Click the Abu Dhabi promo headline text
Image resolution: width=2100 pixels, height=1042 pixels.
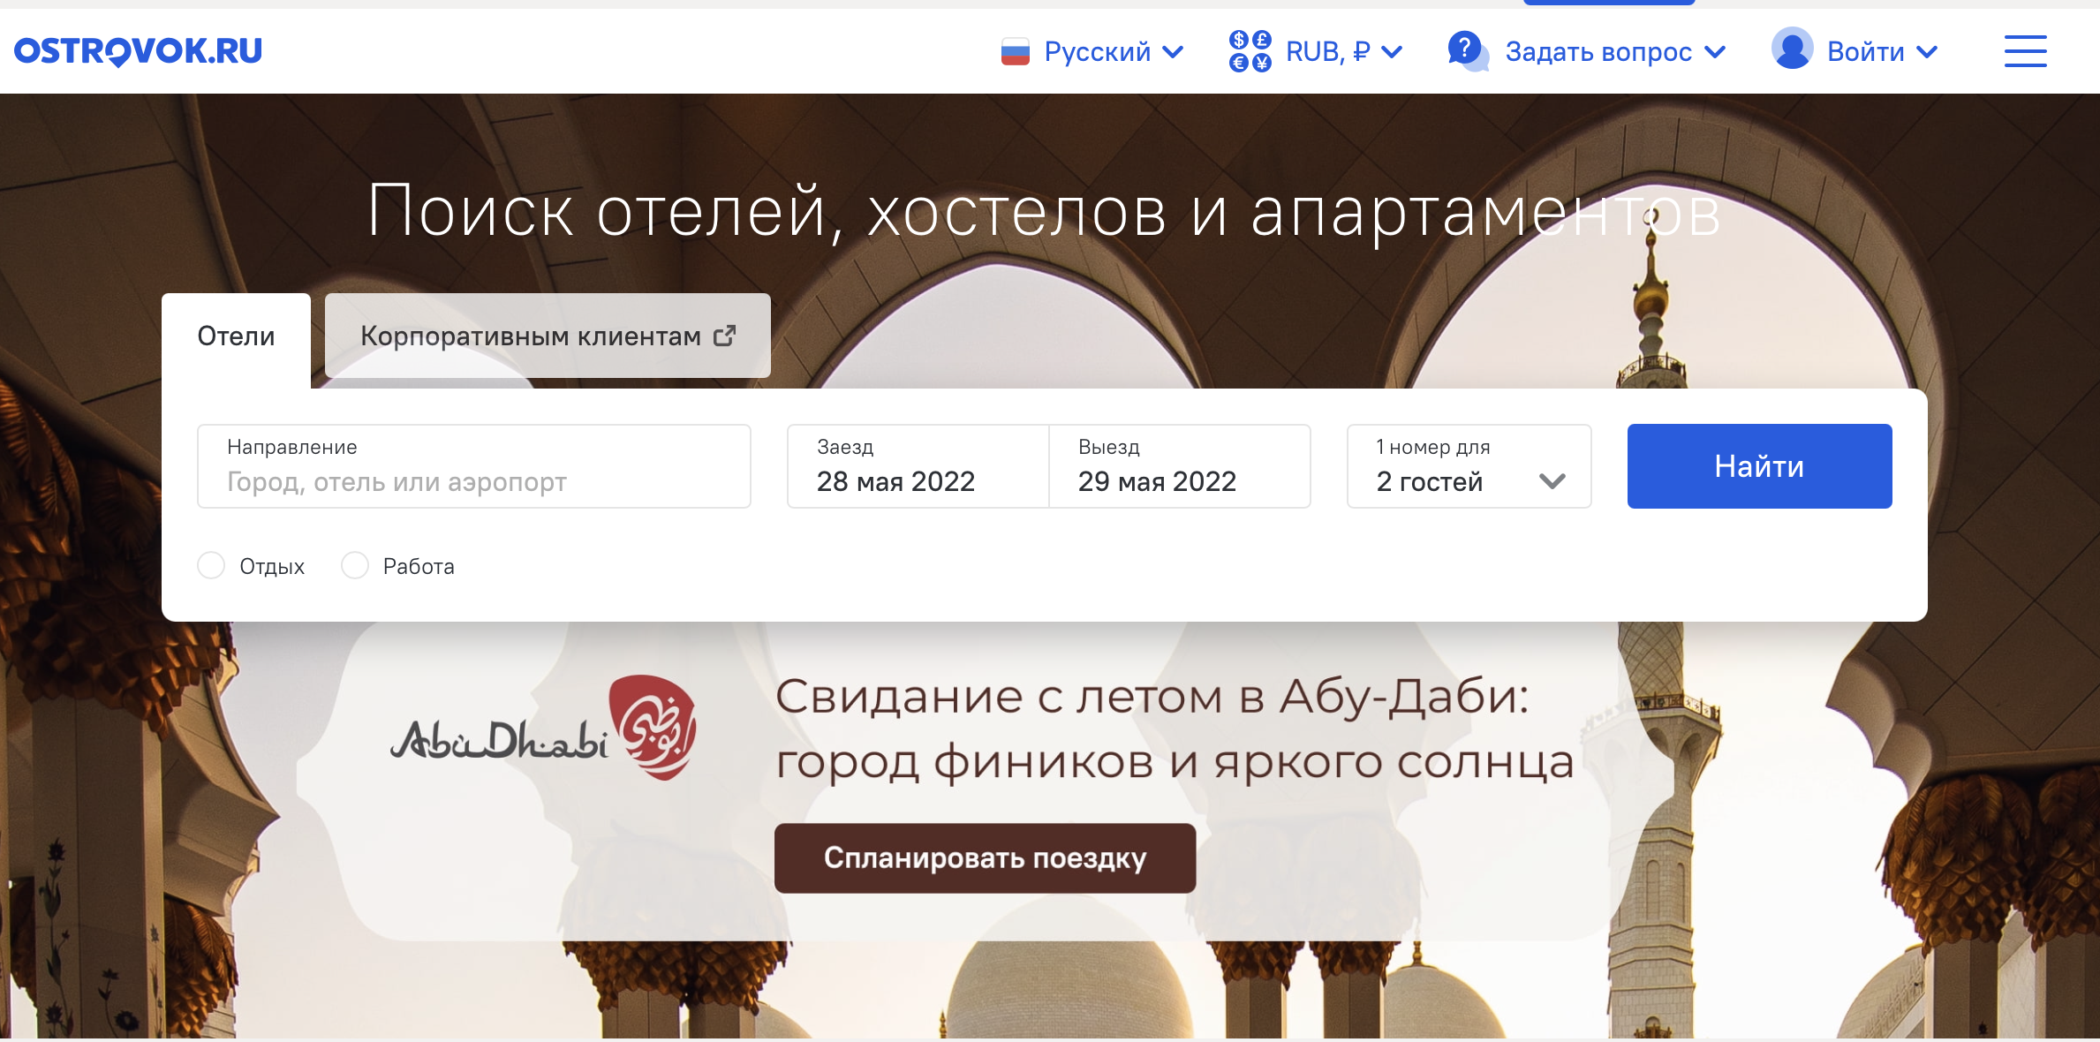[x=1175, y=729]
